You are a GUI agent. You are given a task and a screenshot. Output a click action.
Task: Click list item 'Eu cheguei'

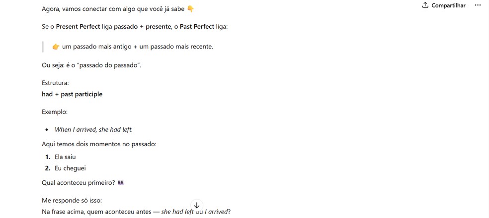tap(70, 168)
